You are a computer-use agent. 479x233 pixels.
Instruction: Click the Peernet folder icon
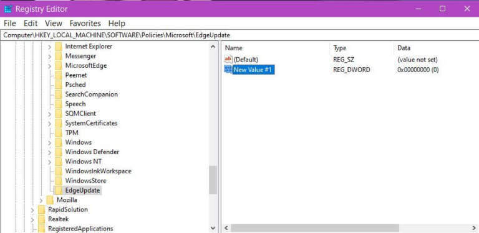click(x=59, y=75)
